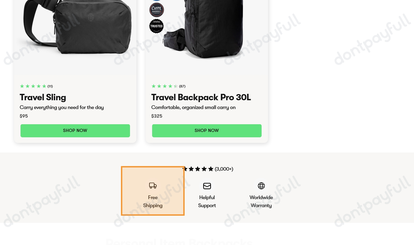
Task: Click the Free Shipping truck icon
Action: point(153,186)
